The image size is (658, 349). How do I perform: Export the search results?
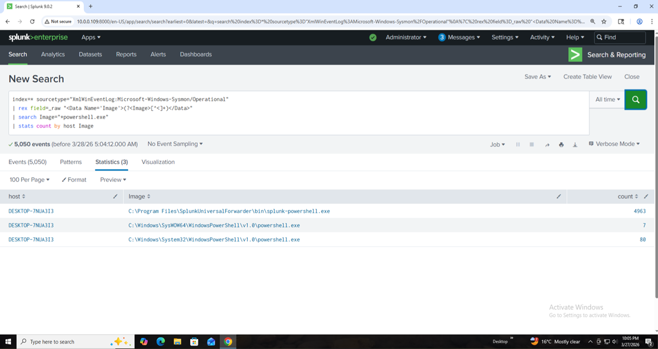click(575, 144)
